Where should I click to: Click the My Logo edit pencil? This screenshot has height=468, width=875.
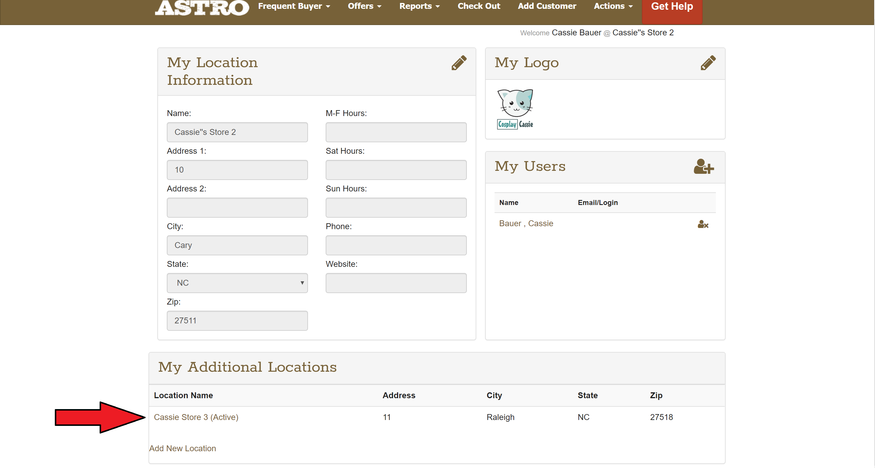708,63
